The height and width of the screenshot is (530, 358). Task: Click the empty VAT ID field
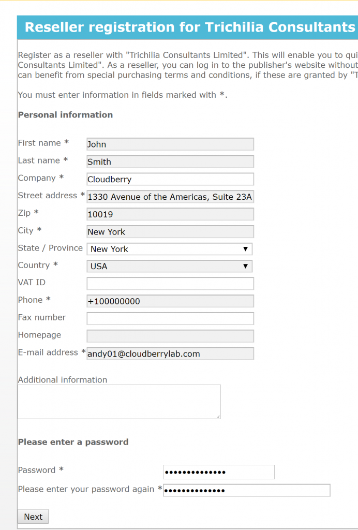tap(170, 284)
